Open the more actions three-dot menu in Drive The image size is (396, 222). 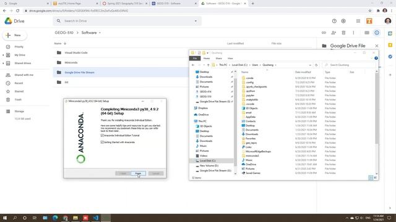coord(353,33)
